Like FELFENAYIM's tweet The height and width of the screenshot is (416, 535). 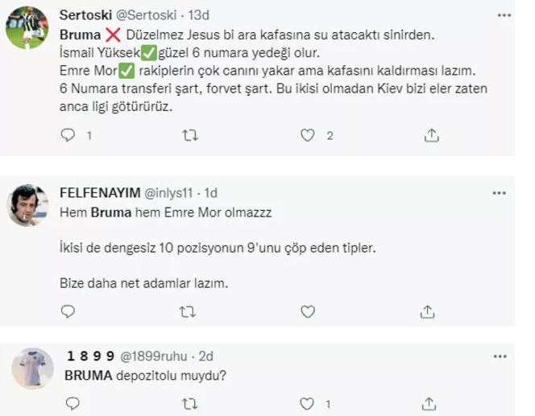point(307,311)
